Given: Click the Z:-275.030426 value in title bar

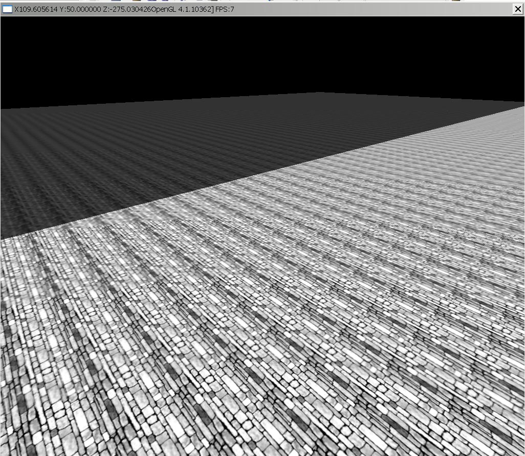Looking at the screenshot, I should [127, 9].
